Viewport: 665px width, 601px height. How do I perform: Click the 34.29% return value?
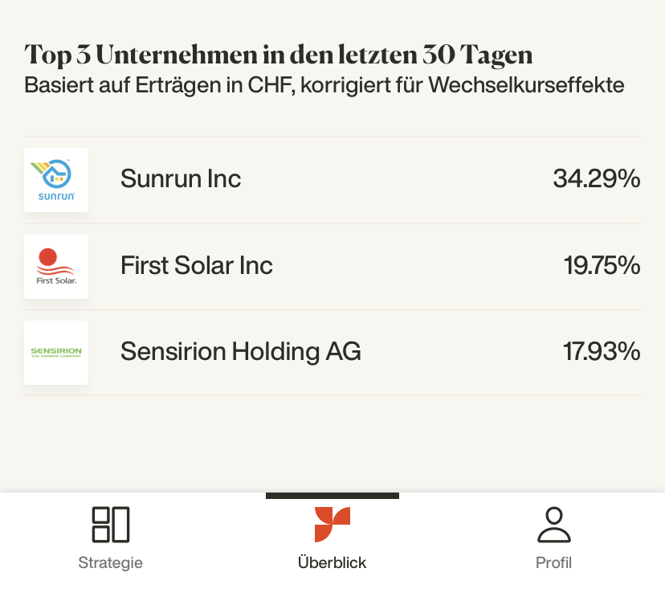[x=596, y=178]
